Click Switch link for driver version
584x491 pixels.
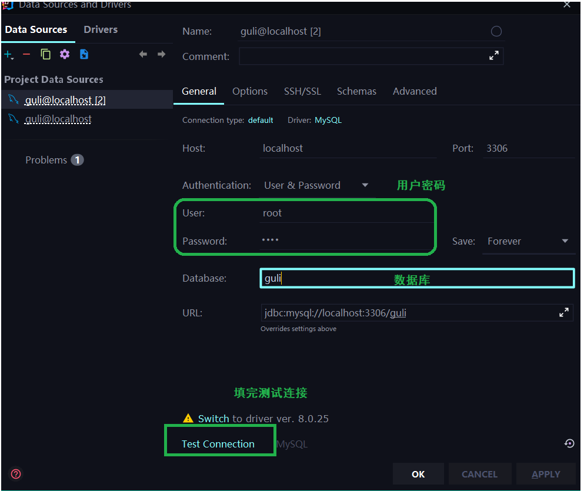213,419
